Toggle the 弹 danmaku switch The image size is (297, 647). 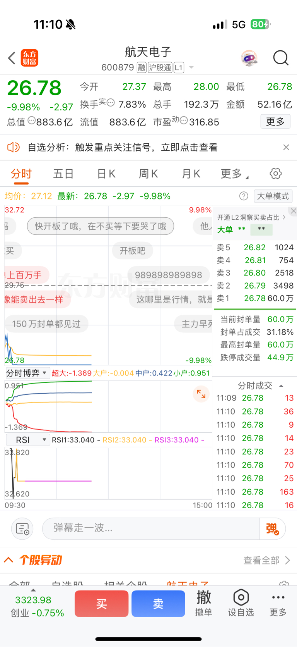pos(272,528)
